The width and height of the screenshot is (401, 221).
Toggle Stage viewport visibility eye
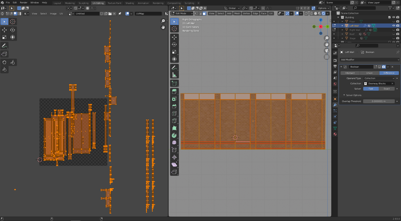(x=394, y=38)
